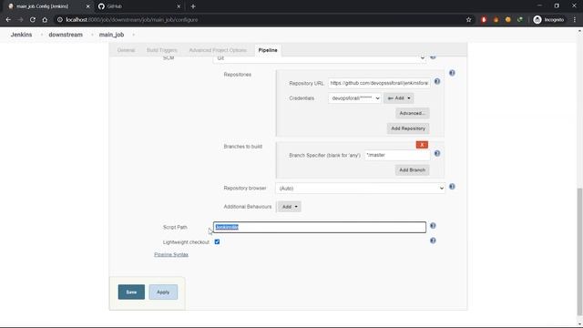Click the red extension icon in toolbar
Image resolution: width=583 pixels, height=328 pixels.
point(484,20)
